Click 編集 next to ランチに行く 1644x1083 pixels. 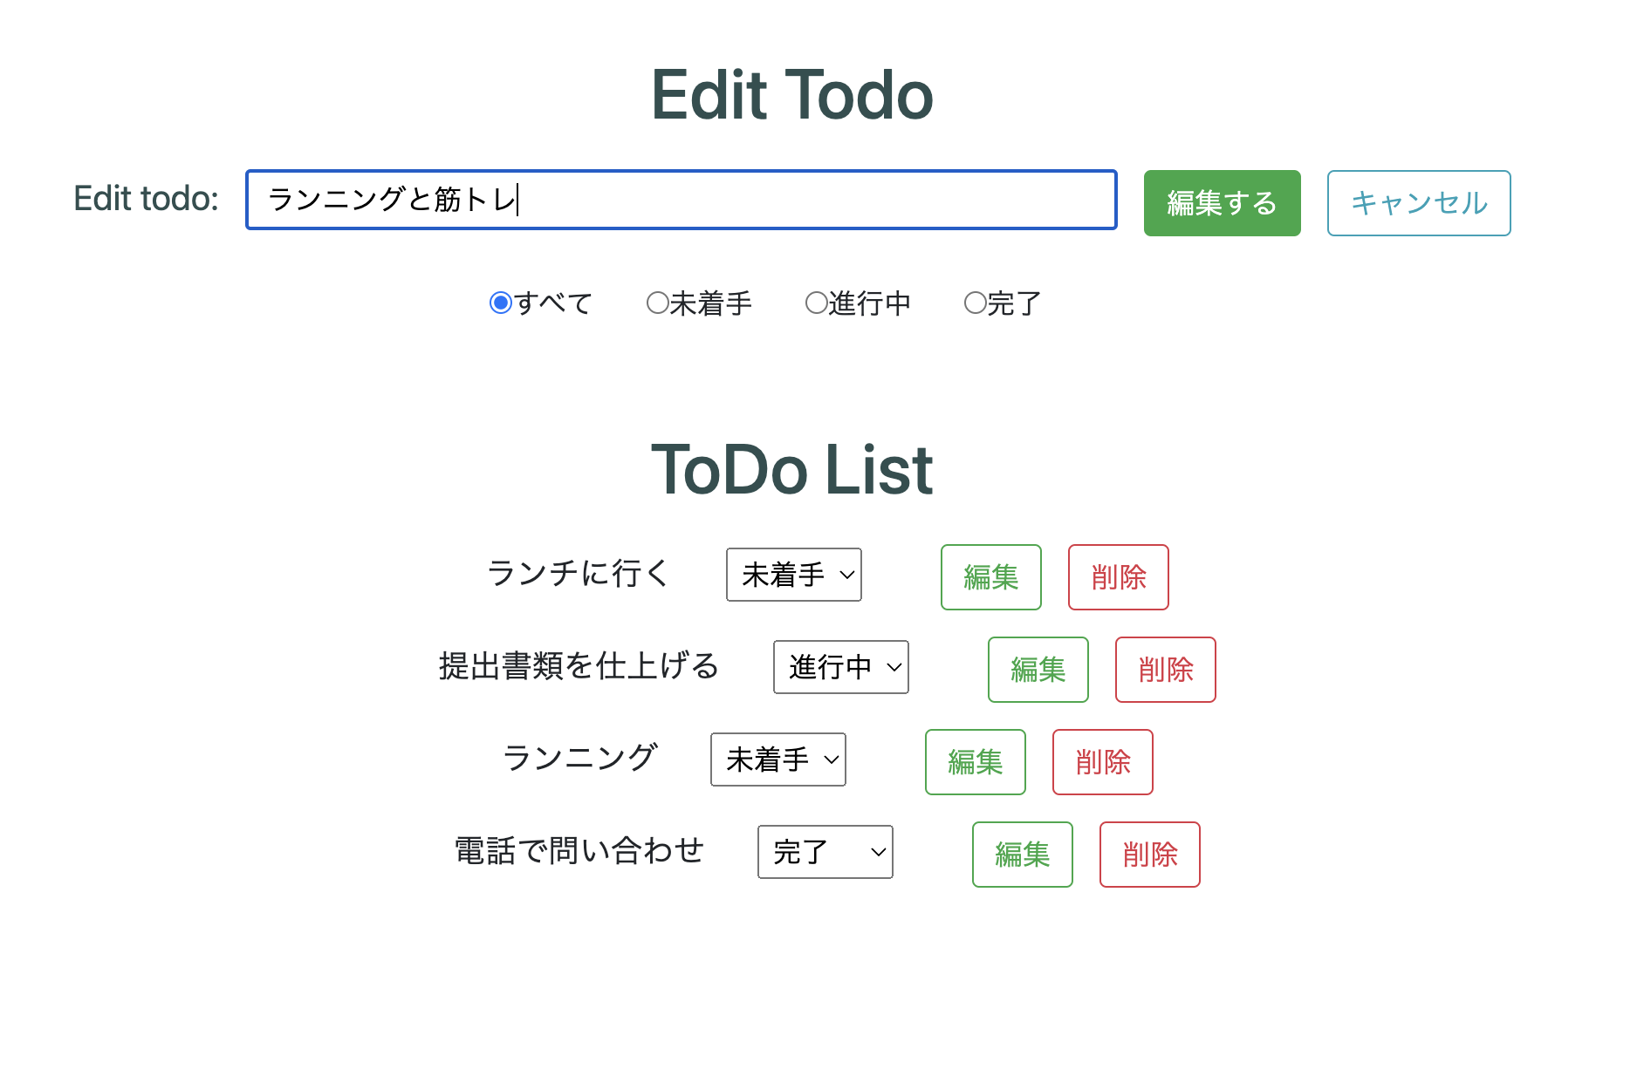990,576
